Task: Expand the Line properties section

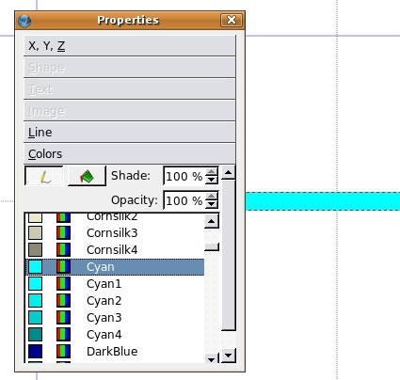Action: [130, 132]
